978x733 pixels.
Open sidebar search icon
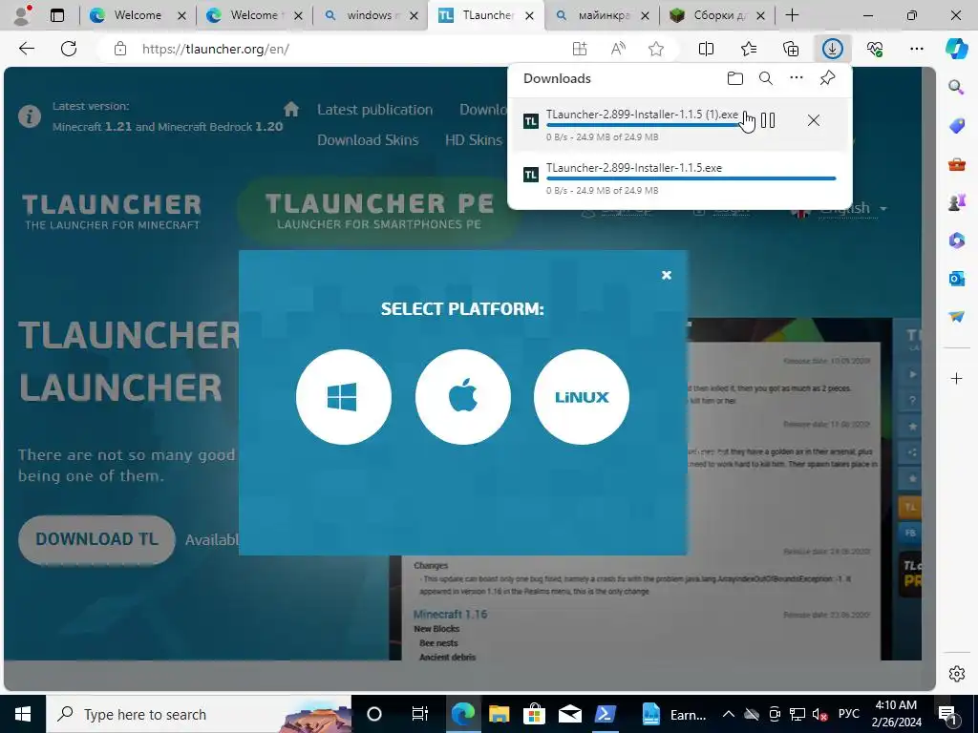[956, 87]
